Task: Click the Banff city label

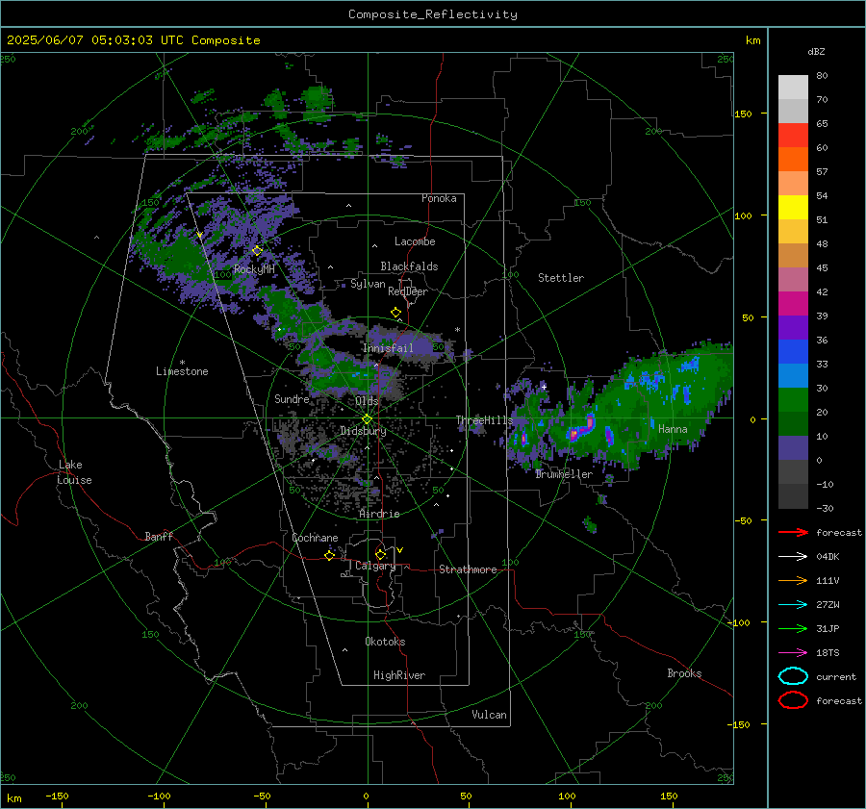Action: [x=159, y=536]
